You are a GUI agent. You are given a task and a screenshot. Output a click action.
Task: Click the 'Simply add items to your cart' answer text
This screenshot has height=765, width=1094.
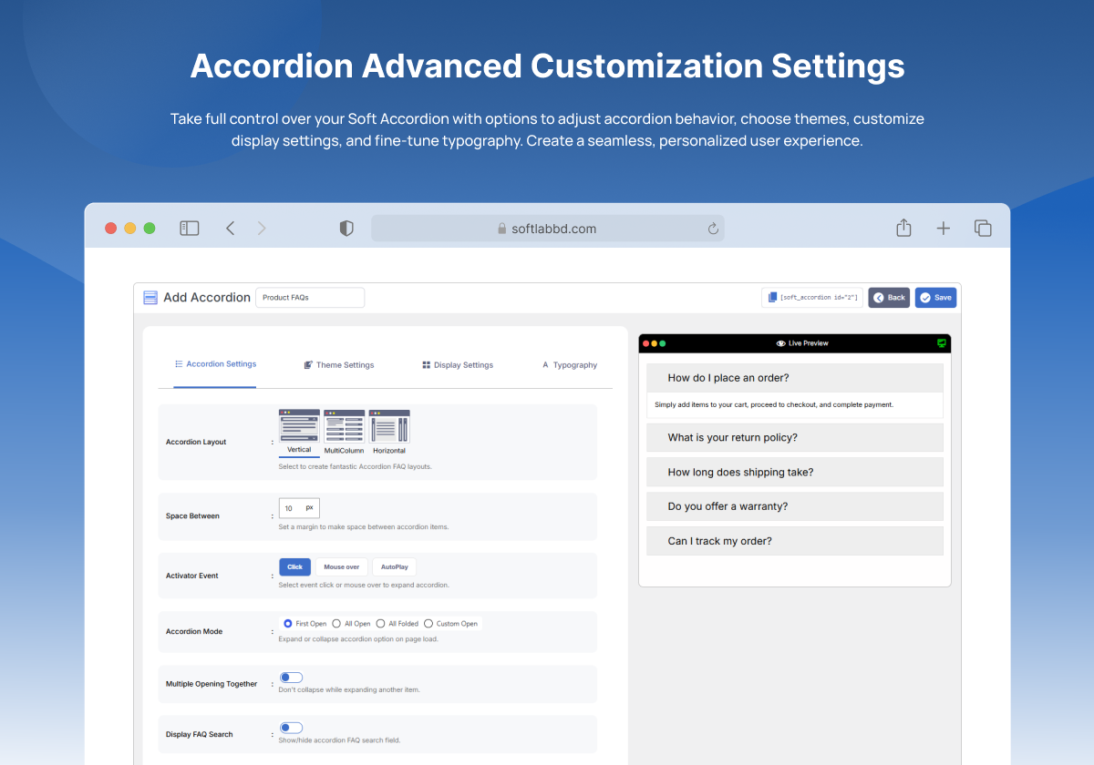click(774, 404)
